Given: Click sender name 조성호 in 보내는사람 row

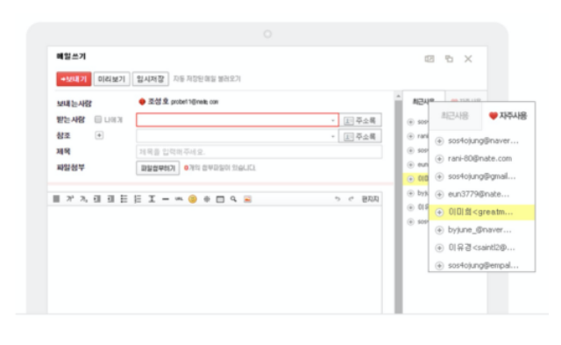Looking at the screenshot, I should [158, 102].
